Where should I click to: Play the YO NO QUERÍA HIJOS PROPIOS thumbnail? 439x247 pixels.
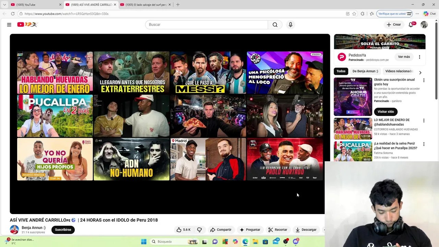pyautogui.click(x=55, y=159)
